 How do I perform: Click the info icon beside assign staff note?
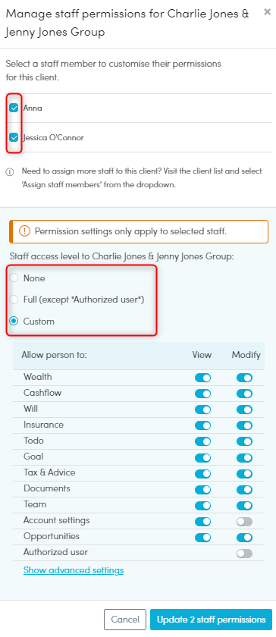tap(9, 172)
